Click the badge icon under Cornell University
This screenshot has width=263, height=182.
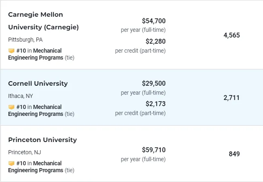click(11, 107)
